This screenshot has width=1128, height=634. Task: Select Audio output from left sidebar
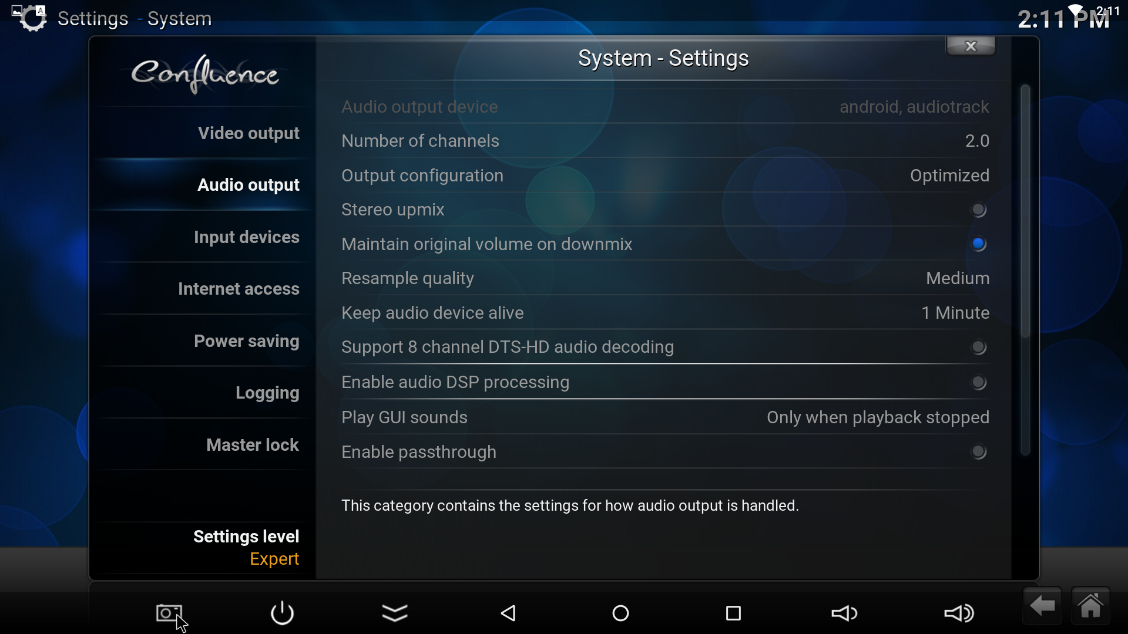click(x=248, y=185)
